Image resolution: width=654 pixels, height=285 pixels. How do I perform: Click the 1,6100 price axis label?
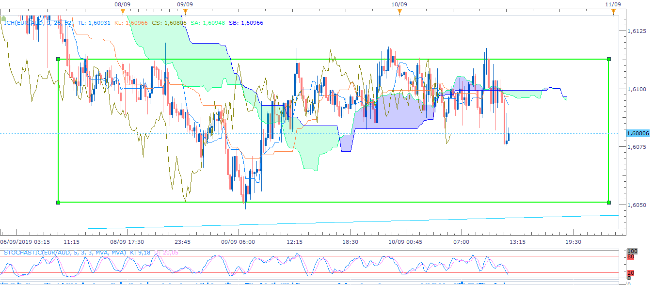click(637, 89)
